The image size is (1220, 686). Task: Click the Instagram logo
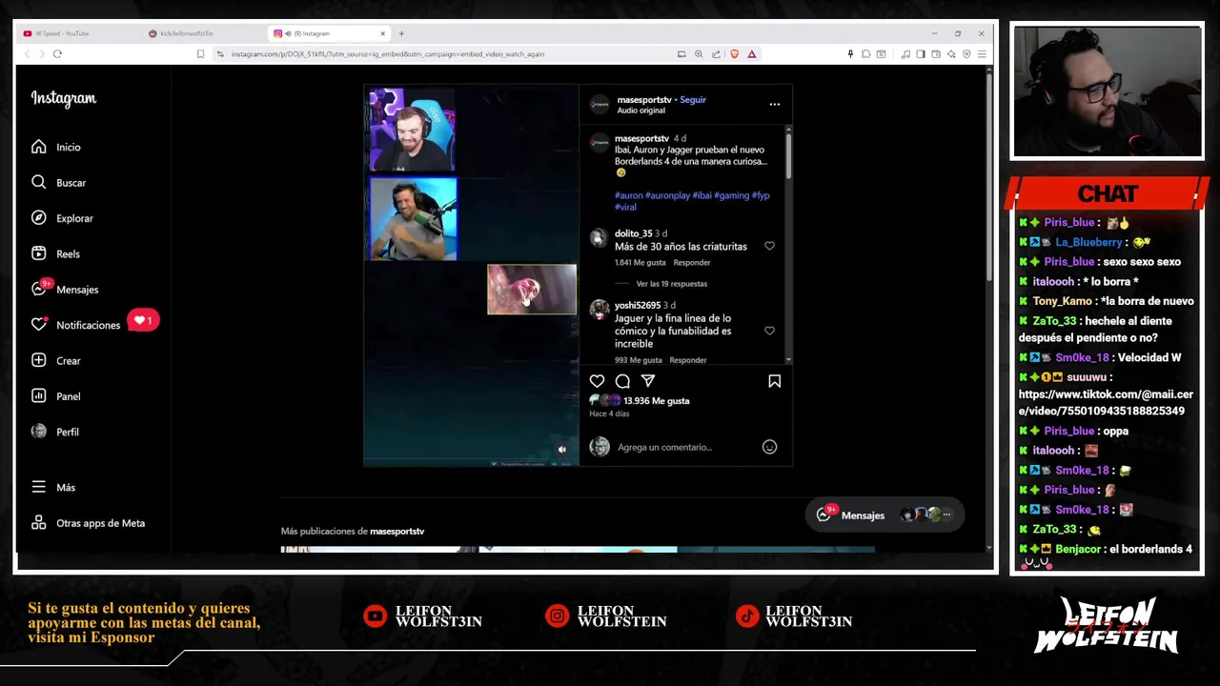[63, 98]
